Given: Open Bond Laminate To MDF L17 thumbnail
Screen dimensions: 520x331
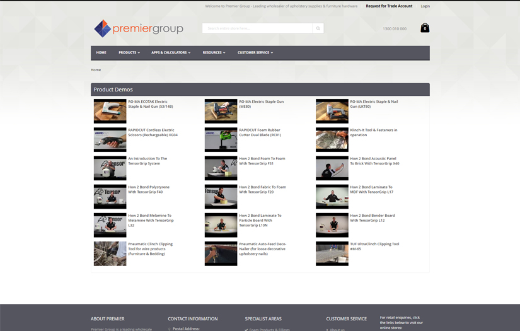Looking at the screenshot, I should click(332, 197).
